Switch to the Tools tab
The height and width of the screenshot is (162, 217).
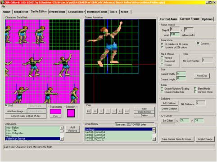(x=113, y=12)
